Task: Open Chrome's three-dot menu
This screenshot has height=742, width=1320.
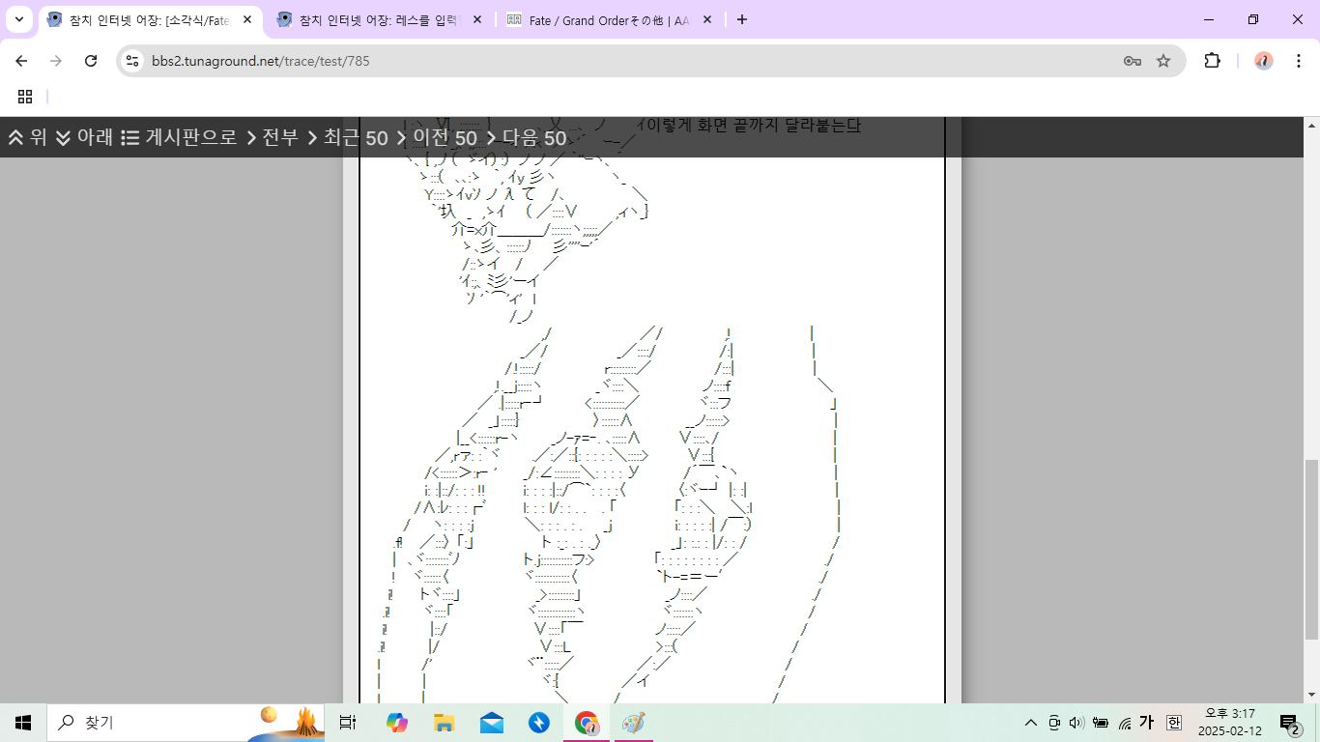Action: pyautogui.click(x=1298, y=61)
